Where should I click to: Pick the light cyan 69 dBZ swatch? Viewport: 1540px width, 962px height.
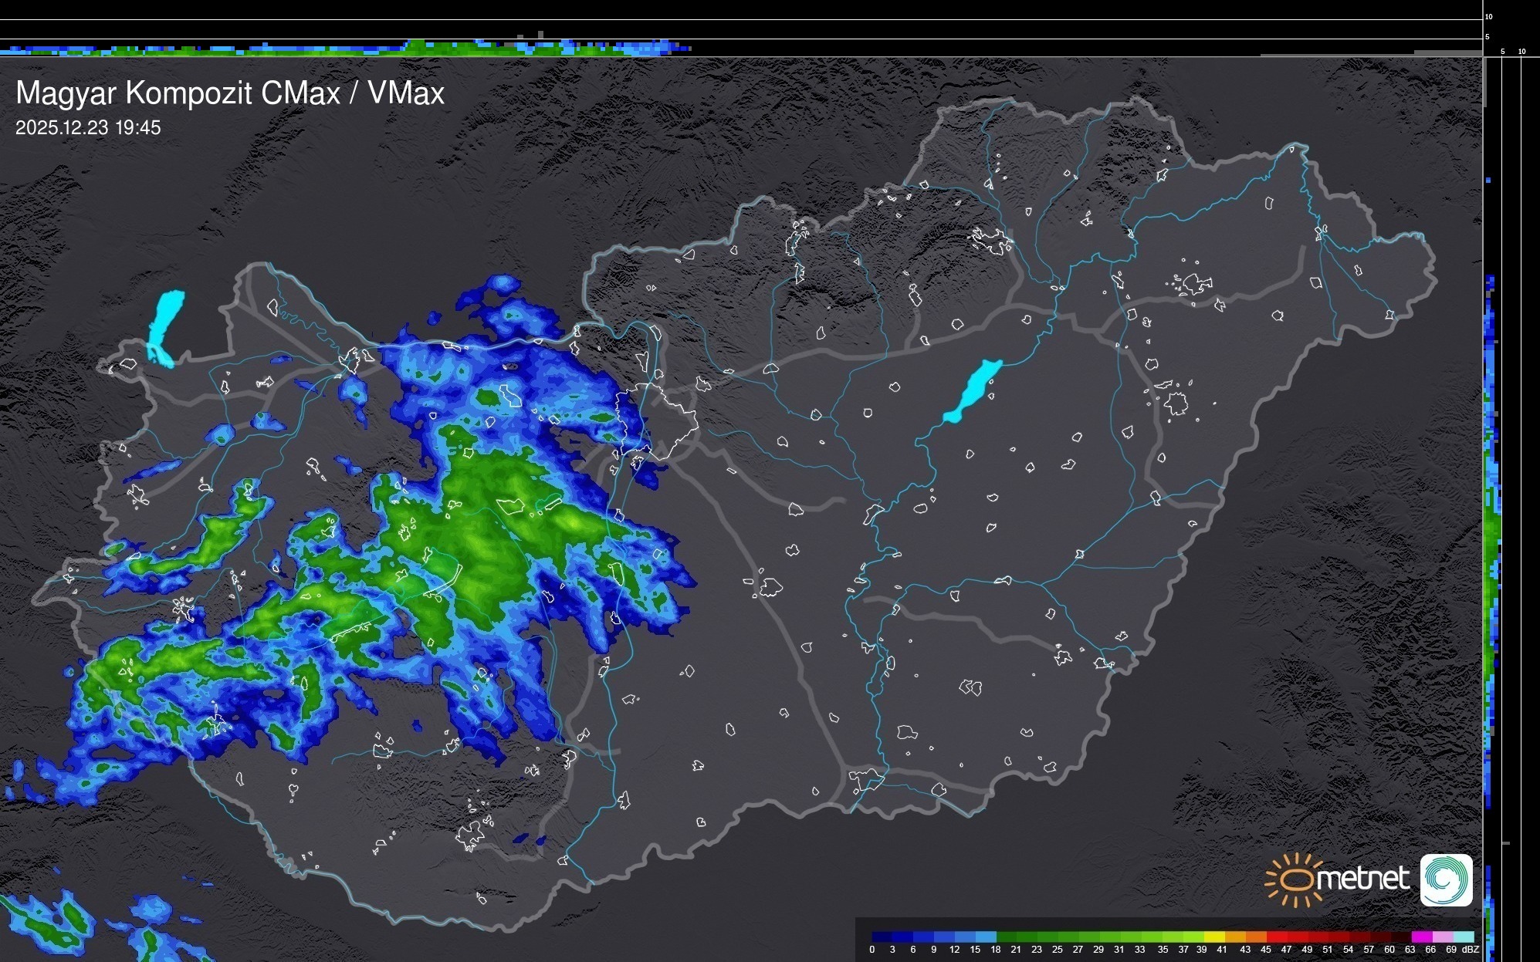tap(1463, 937)
